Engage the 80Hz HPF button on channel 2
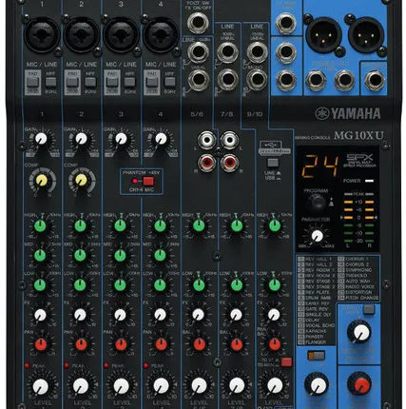406x409 pixels. pyautogui.click(x=90, y=82)
